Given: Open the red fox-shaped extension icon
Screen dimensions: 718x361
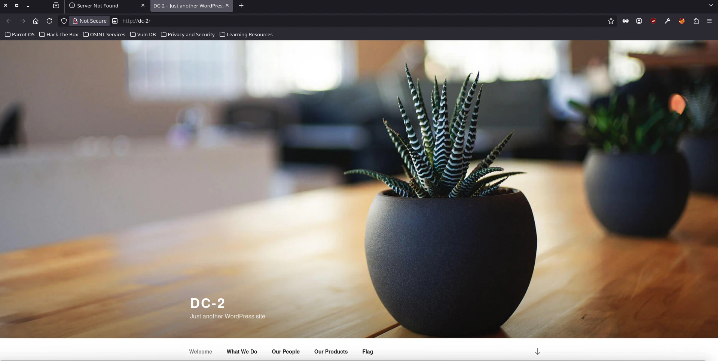Looking at the screenshot, I should tap(682, 21).
